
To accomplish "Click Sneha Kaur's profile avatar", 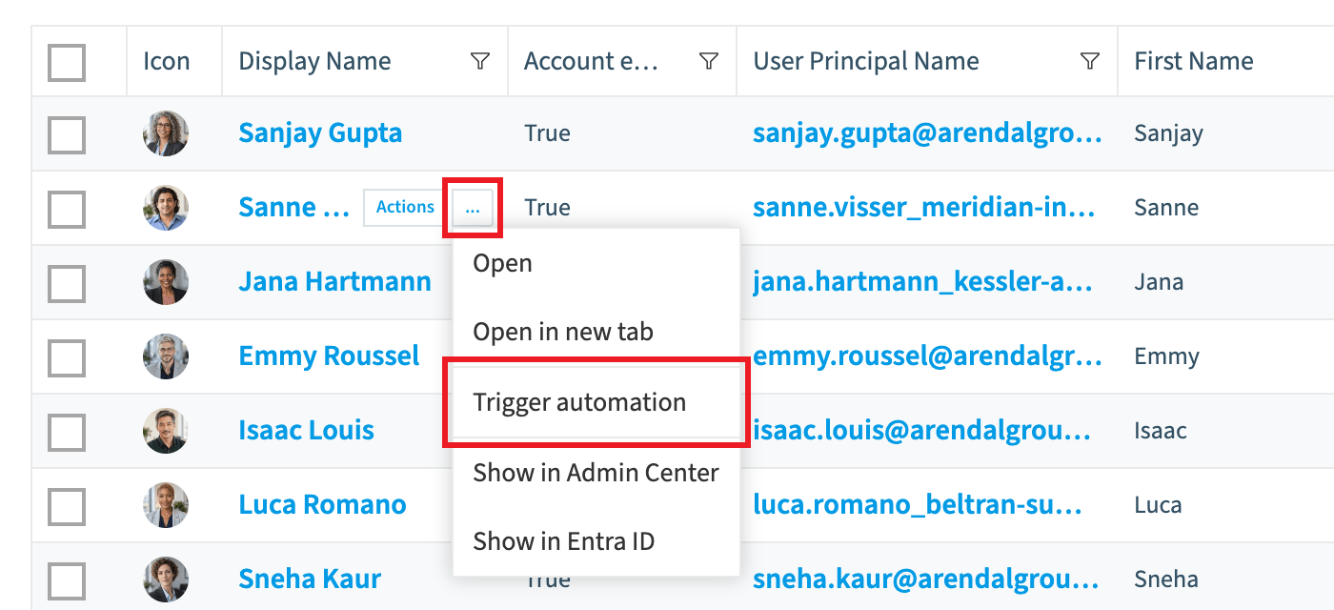I will pos(166,579).
